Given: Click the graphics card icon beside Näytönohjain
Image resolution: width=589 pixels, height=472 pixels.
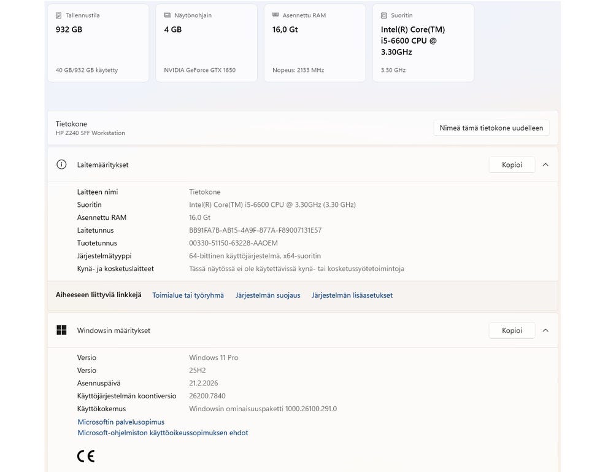Looking at the screenshot, I should [167, 15].
